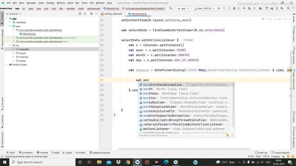Open the Profile app gauge icon in toolbar
This screenshot has width=296, height=166.
tap(244, 8)
